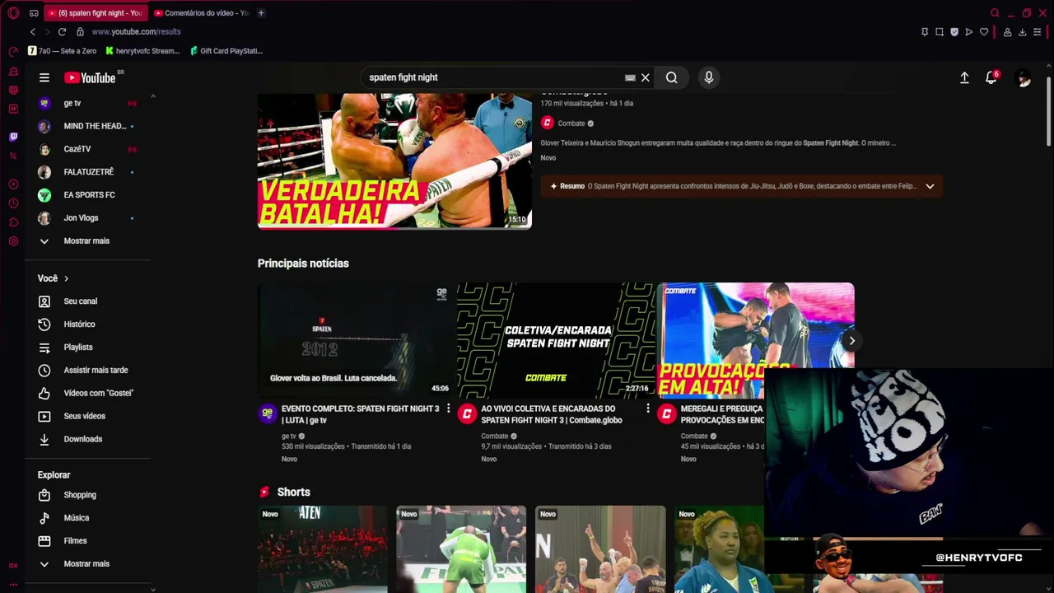
Task: Play the 'COLETIVA/ENCARADA' video thumbnail
Action: pos(557,341)
